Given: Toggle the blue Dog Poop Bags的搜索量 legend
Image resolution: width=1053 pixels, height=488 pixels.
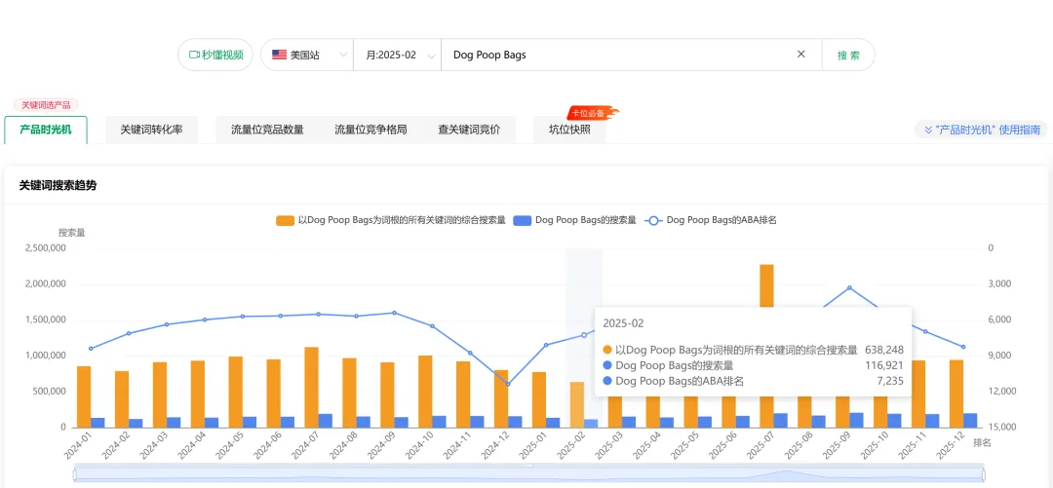Looking at the screenshot, I should (x=522, y=220).
